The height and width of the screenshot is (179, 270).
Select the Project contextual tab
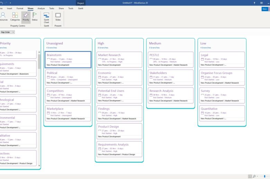tap(81, 3)
